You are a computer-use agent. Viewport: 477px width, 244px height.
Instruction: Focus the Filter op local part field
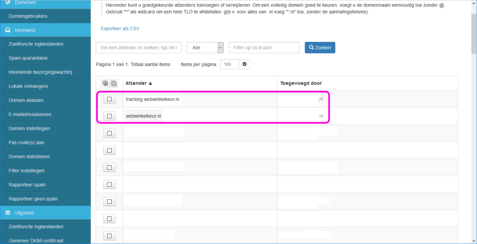pyautogui.click(x=264, y=47)
